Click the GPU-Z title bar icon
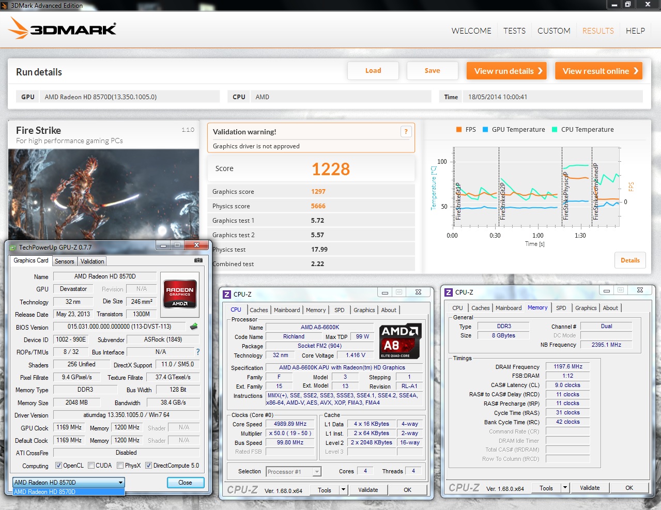The width and height of the screenshot is (661, 510). 13,247
